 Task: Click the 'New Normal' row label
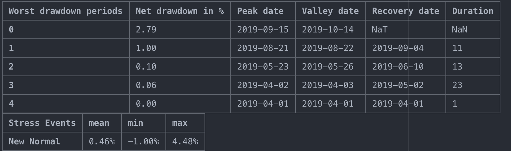tap(42, 141)
